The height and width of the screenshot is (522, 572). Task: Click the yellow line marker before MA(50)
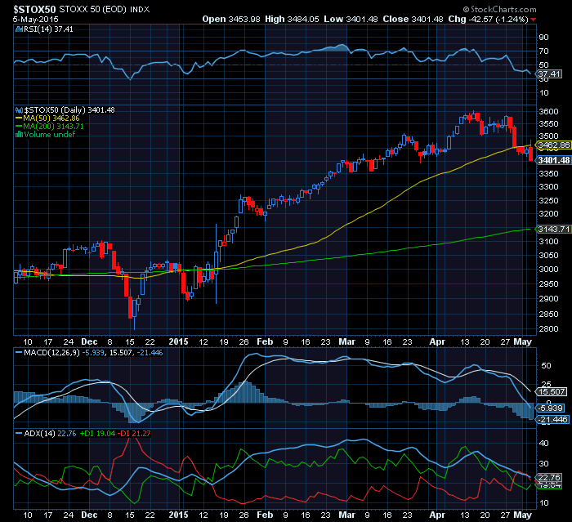click(19, 118)
